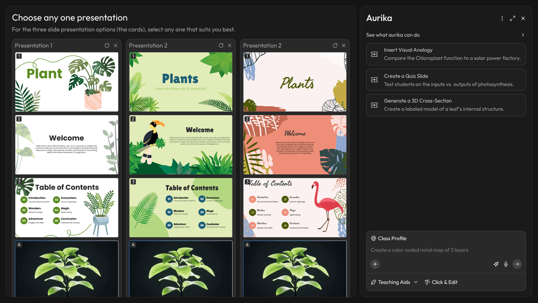538x303 pixels.
Task: Select the Plants title slide in Presentation 2
Action: (180, 82)
